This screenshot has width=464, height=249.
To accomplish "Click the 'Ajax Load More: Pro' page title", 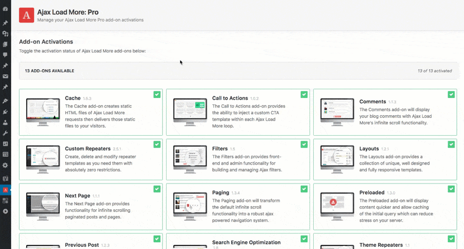I will [x=68, y=12].
